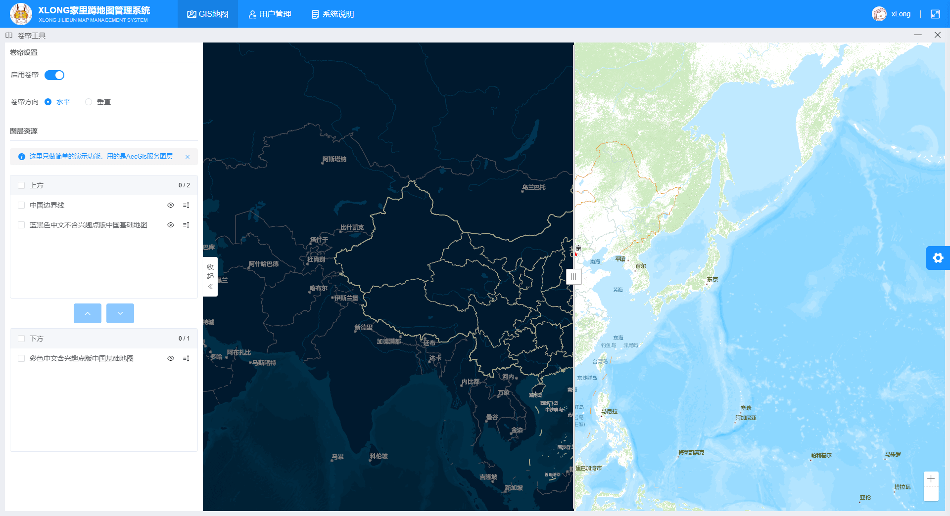Move selected layers to upper list
Screen dimensions: 950x516
88,313
